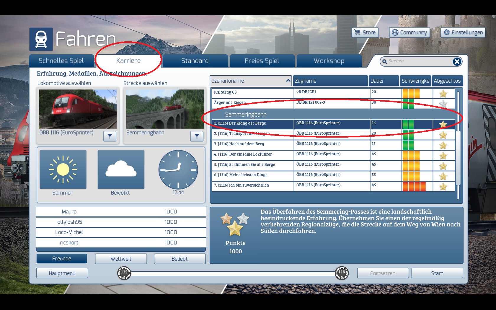496x310 pixels.
Task: Open the route filter dropdown
Action: point(197,136)
